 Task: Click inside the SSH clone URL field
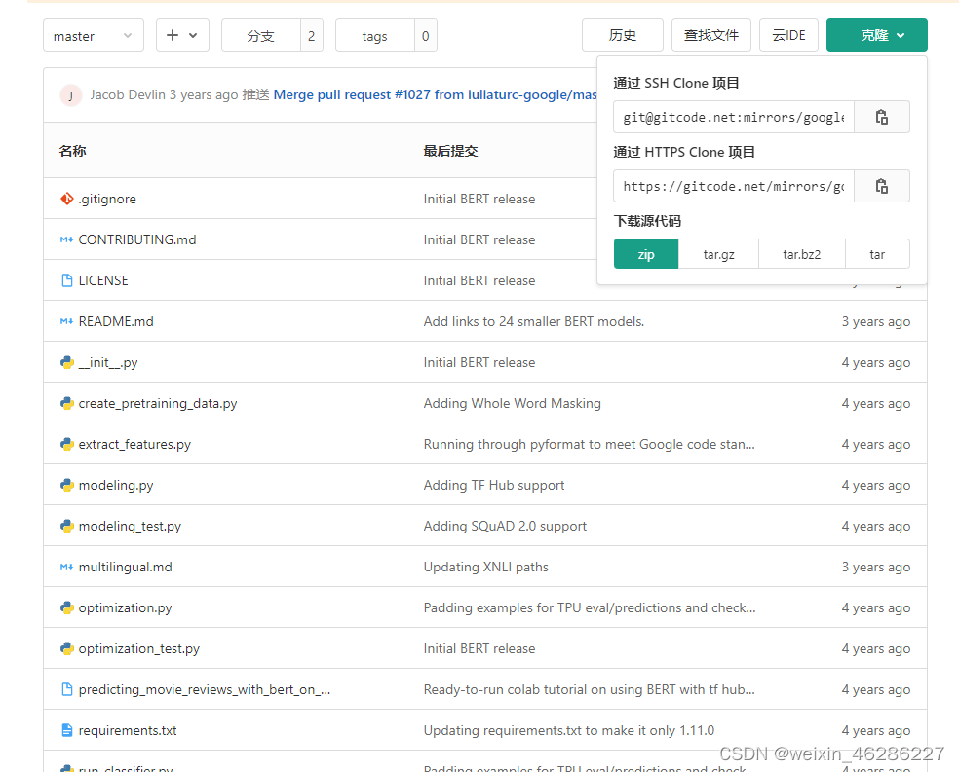coord(732,117)
